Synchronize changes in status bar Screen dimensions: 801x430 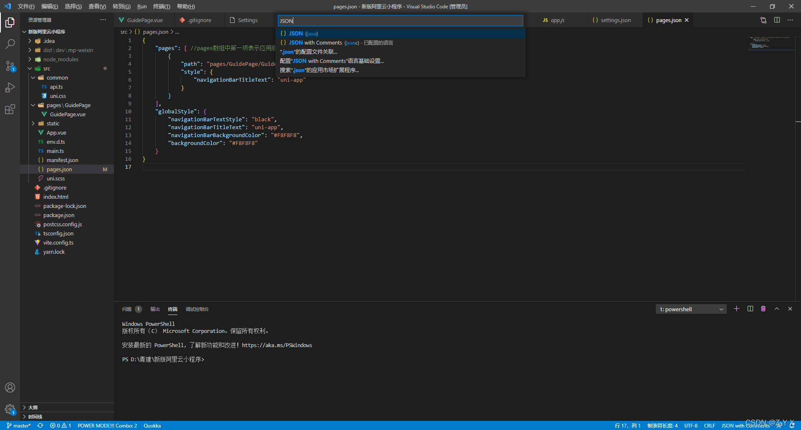coord(40,425)
